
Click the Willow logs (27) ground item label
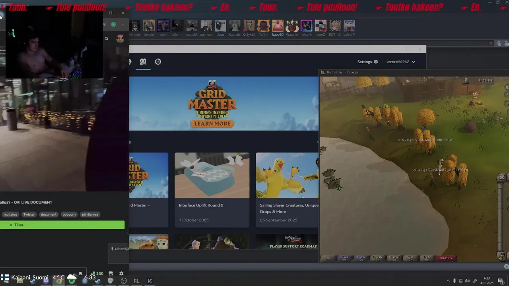(x=425, y=140)
